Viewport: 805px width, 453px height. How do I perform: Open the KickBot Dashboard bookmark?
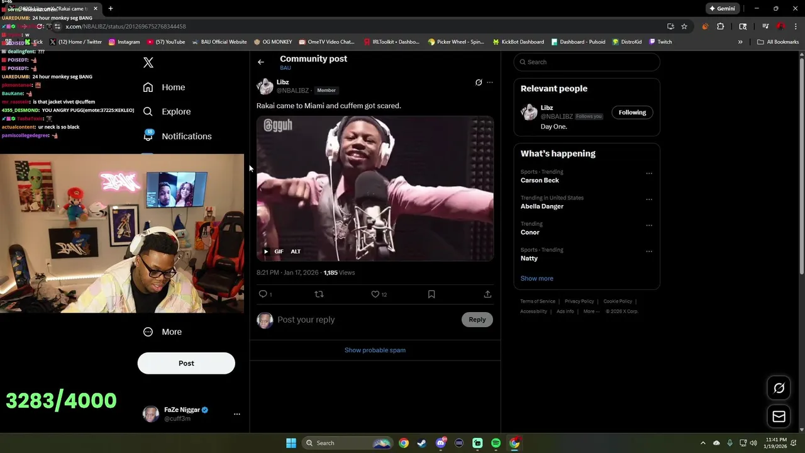coord(518,42)
